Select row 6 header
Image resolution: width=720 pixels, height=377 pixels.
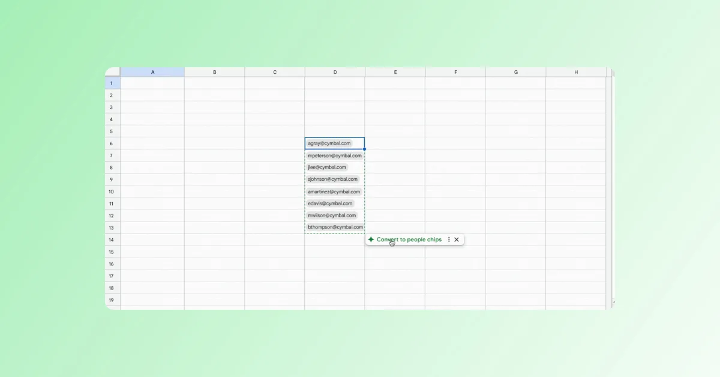pos(113,143)
